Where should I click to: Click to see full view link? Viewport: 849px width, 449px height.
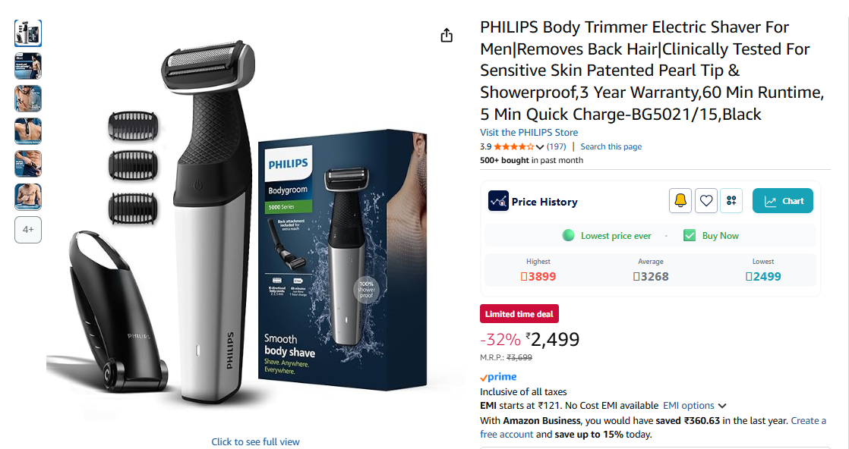[255, 441]
